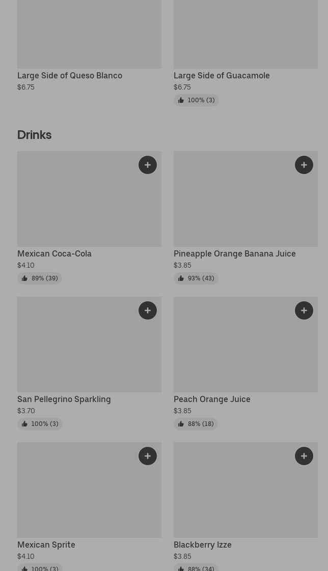The height and width of the screenshot is (571, 328).
Task: Add Blackberry Izze to cart
Action: (304, 456)
